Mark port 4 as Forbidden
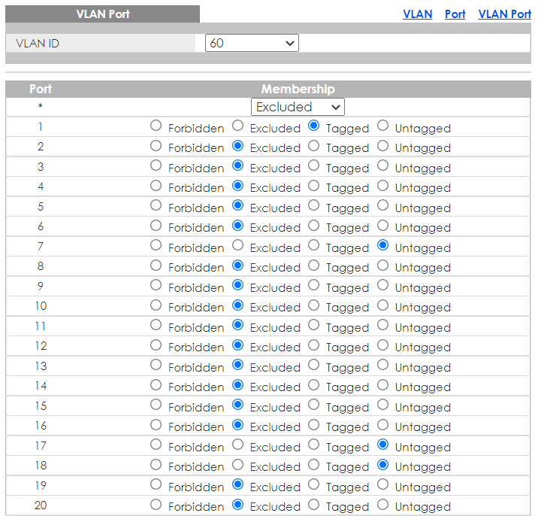 tap(156, 186)
